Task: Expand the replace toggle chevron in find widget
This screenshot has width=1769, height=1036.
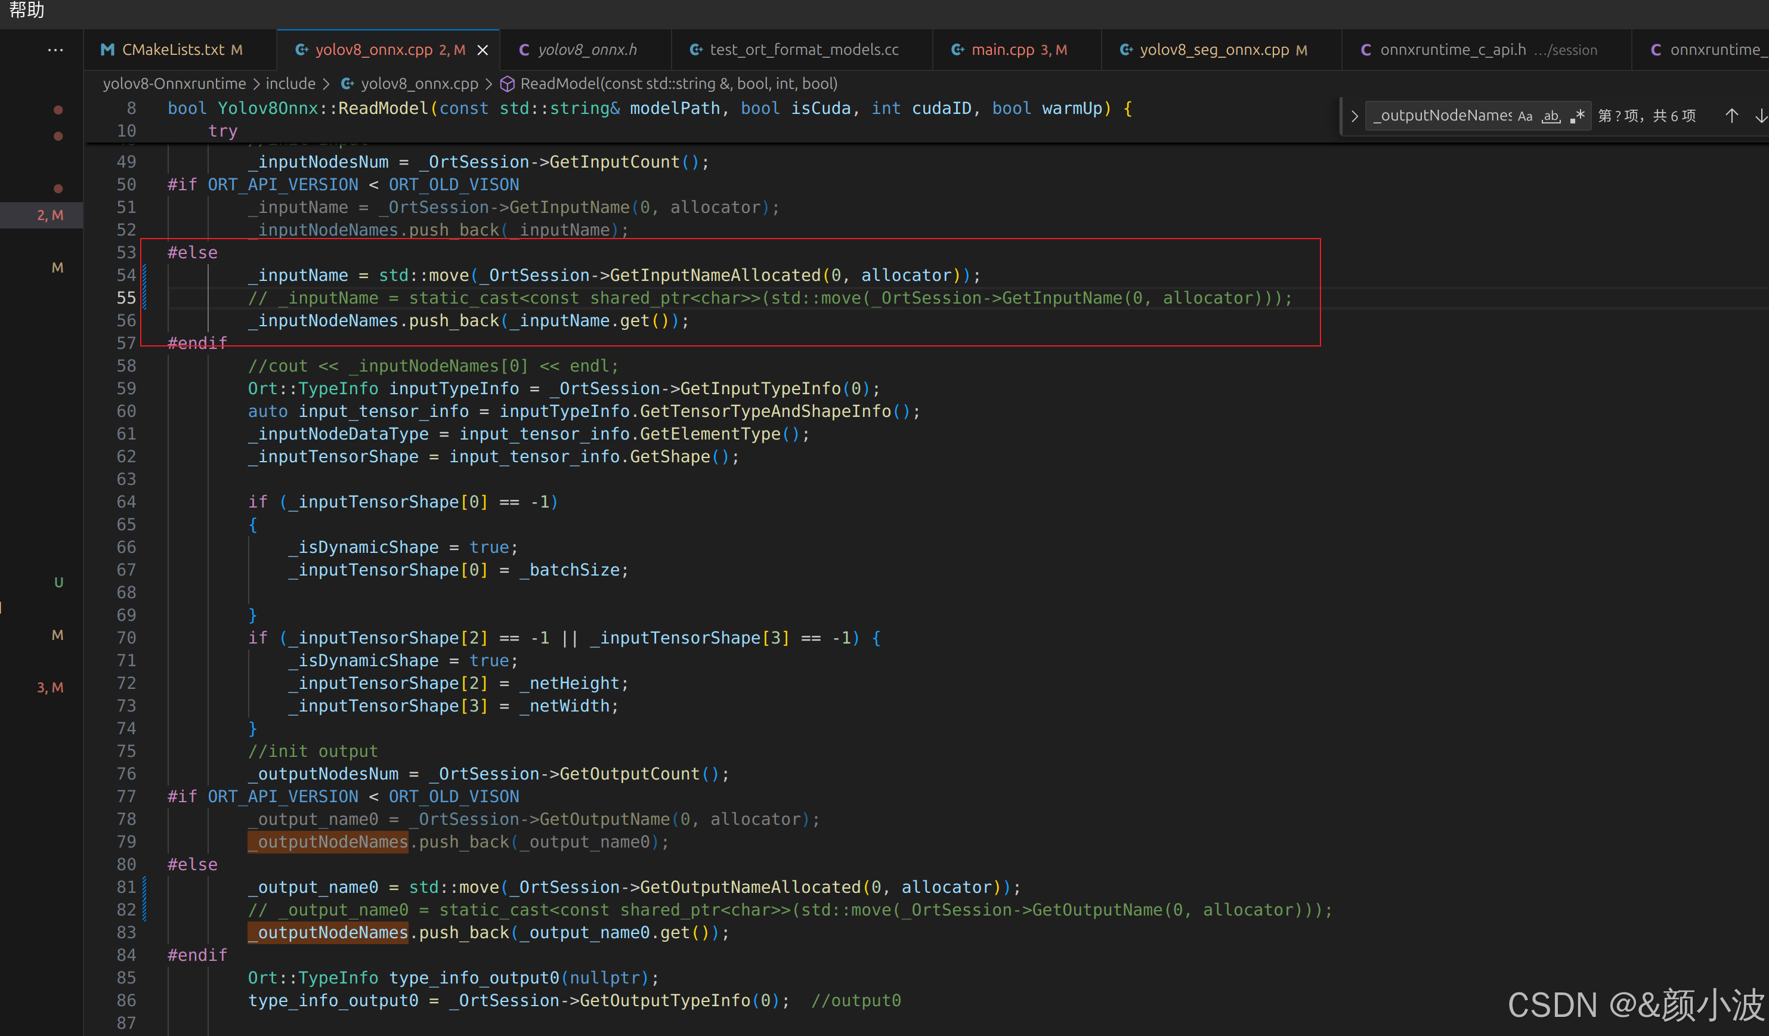Action: 1354,116
